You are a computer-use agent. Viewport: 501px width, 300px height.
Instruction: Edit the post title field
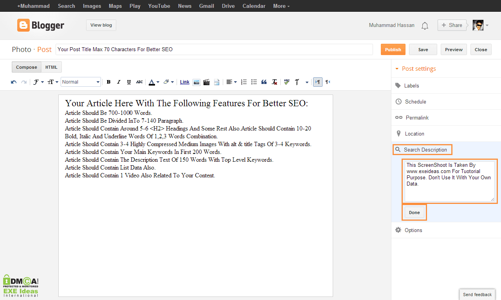(214, 50)
